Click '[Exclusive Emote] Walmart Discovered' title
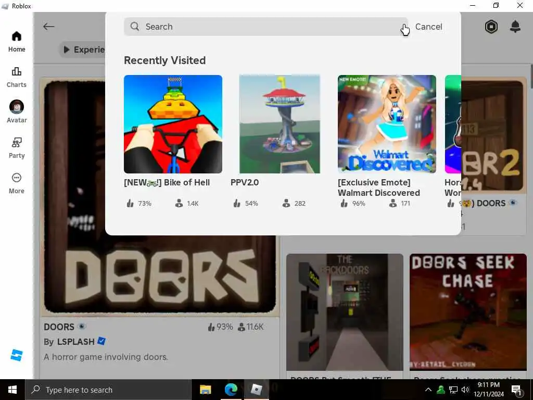The width and height of the screenshot is (533, 400). pos(379,187)
